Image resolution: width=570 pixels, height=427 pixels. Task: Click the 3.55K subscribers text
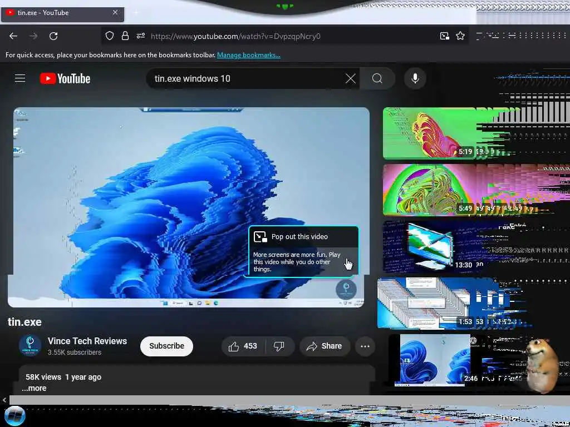click(75, 352)
